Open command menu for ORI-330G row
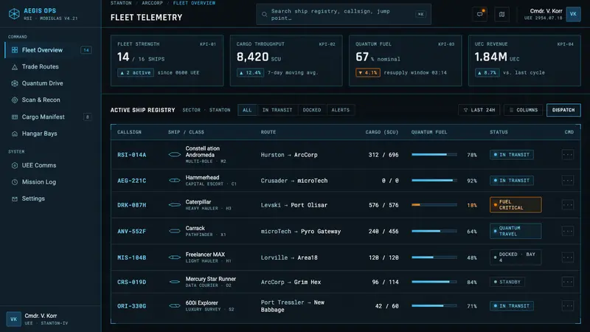Image resolution: width=590 pixels, height=332 pixels. pyautogui.click(x=568, y=306)
